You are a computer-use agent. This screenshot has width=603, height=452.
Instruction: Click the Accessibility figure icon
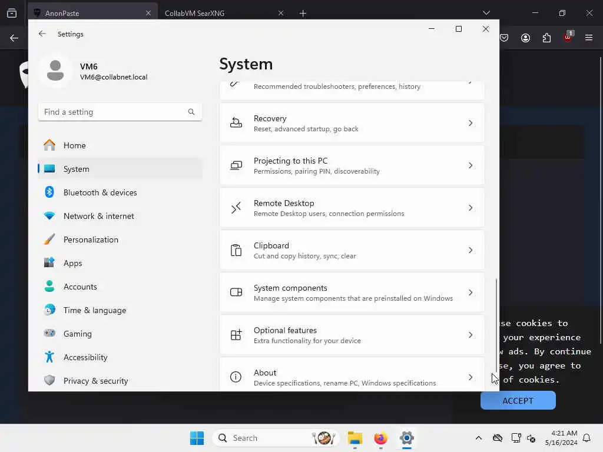(49, 357)
